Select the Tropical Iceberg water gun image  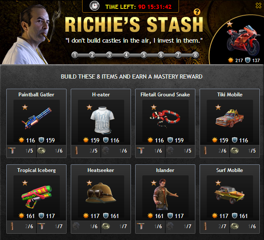tap(37, 196)
